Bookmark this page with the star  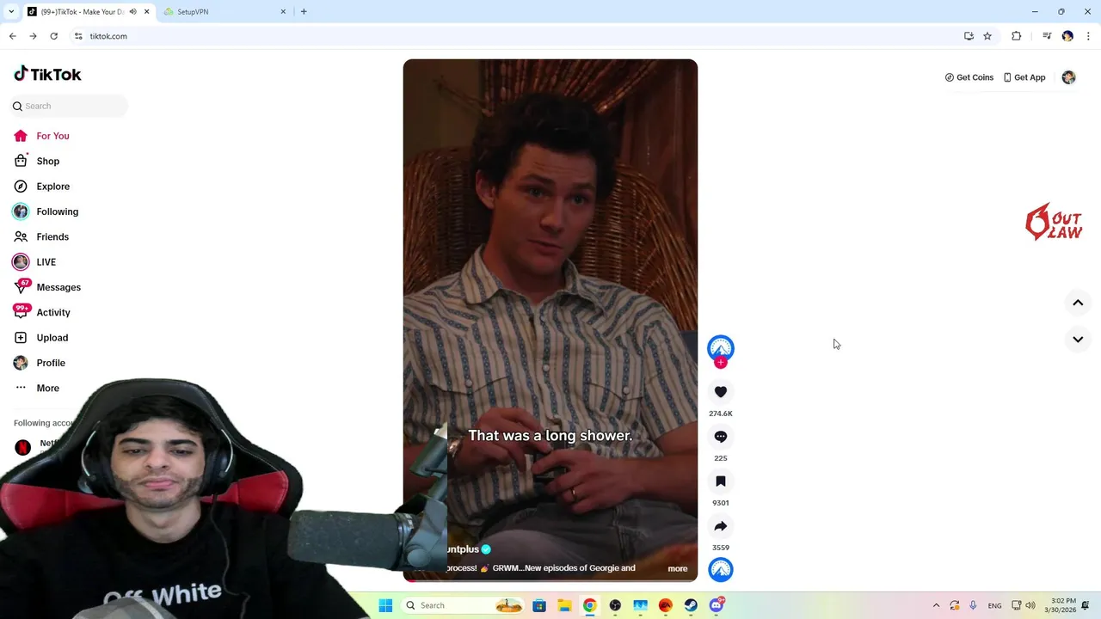[987, 36]
